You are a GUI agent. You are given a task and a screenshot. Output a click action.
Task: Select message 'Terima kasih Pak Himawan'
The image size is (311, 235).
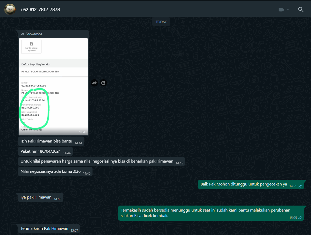49,229
